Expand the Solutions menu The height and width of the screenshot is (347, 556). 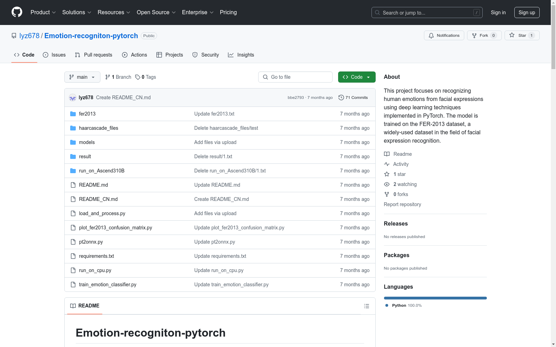tap(77, 12)
